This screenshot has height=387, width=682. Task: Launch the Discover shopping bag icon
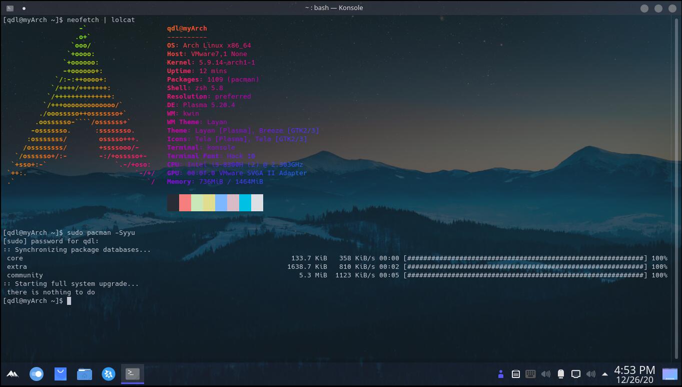pyautogui.click(x=61, y=374)
